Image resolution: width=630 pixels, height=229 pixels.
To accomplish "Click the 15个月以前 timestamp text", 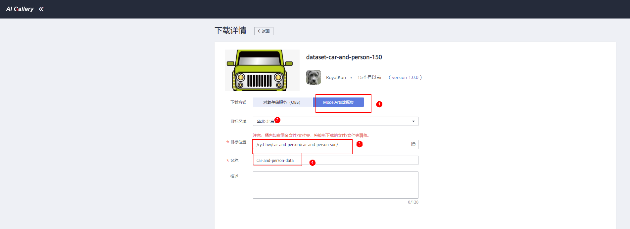I will click(x=369, y=77).
